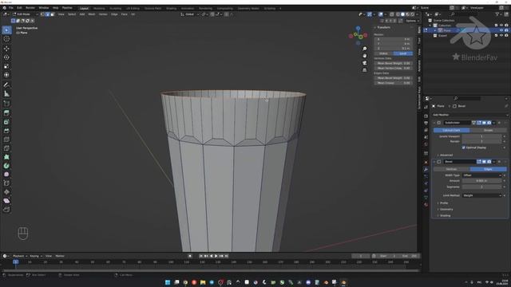Viewport: 511px width, 287px height.
Task: Open the Mesh menu in viewport header
Action: pyautogui.click(x=92, y=14)
